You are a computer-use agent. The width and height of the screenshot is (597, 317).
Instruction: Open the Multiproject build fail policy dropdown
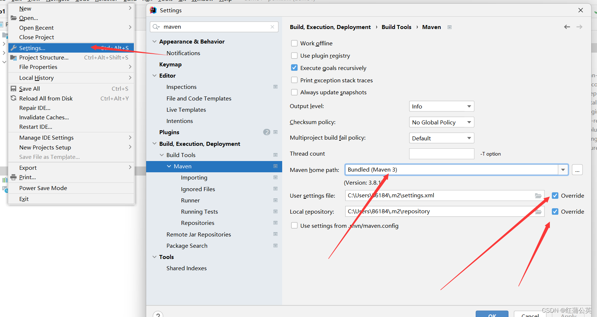[x=441, y=138]
